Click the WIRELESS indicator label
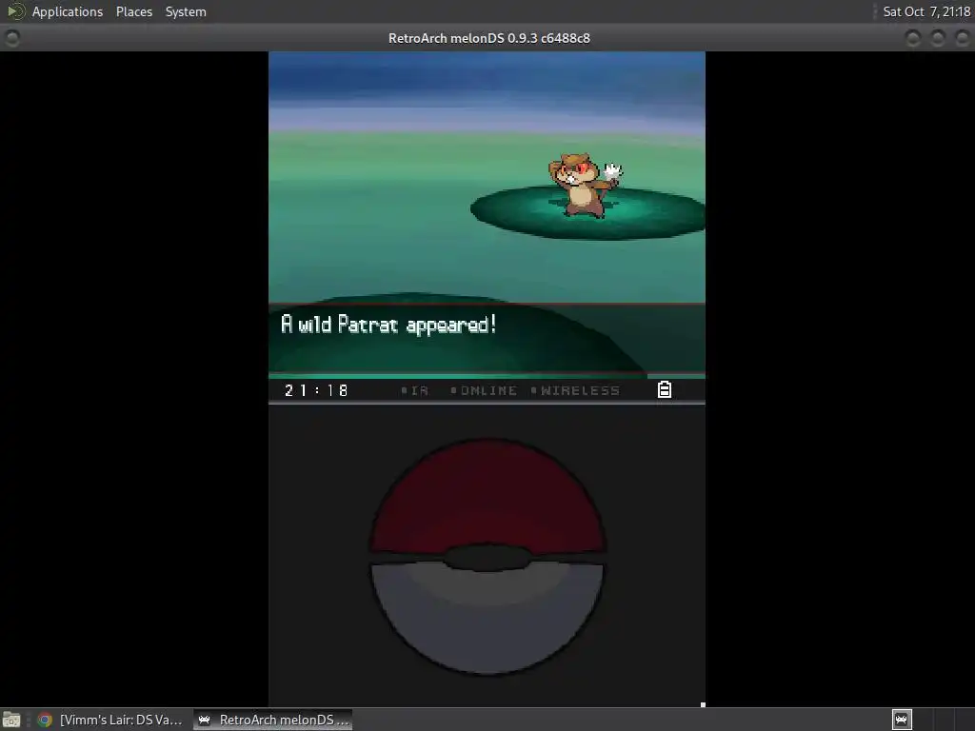The height and width of the screenshot is (731, 975). 575,390
